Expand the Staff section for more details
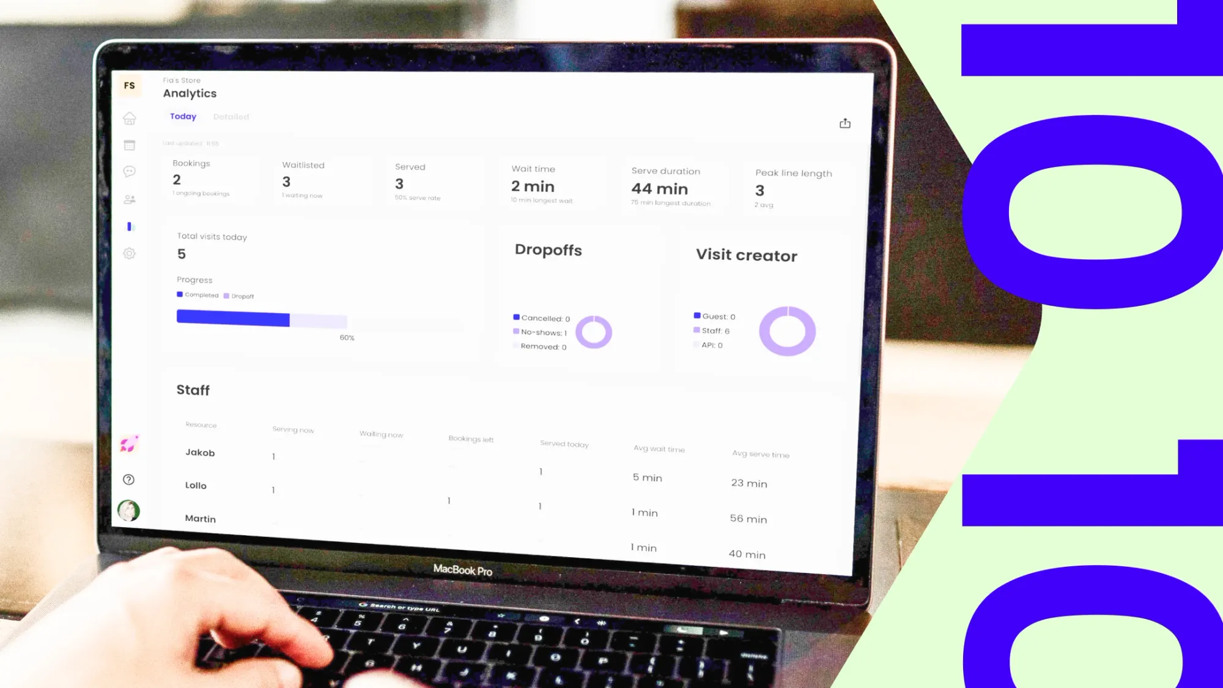The height and width of the screenshot is (688, 1223). (x=193, y=390)
